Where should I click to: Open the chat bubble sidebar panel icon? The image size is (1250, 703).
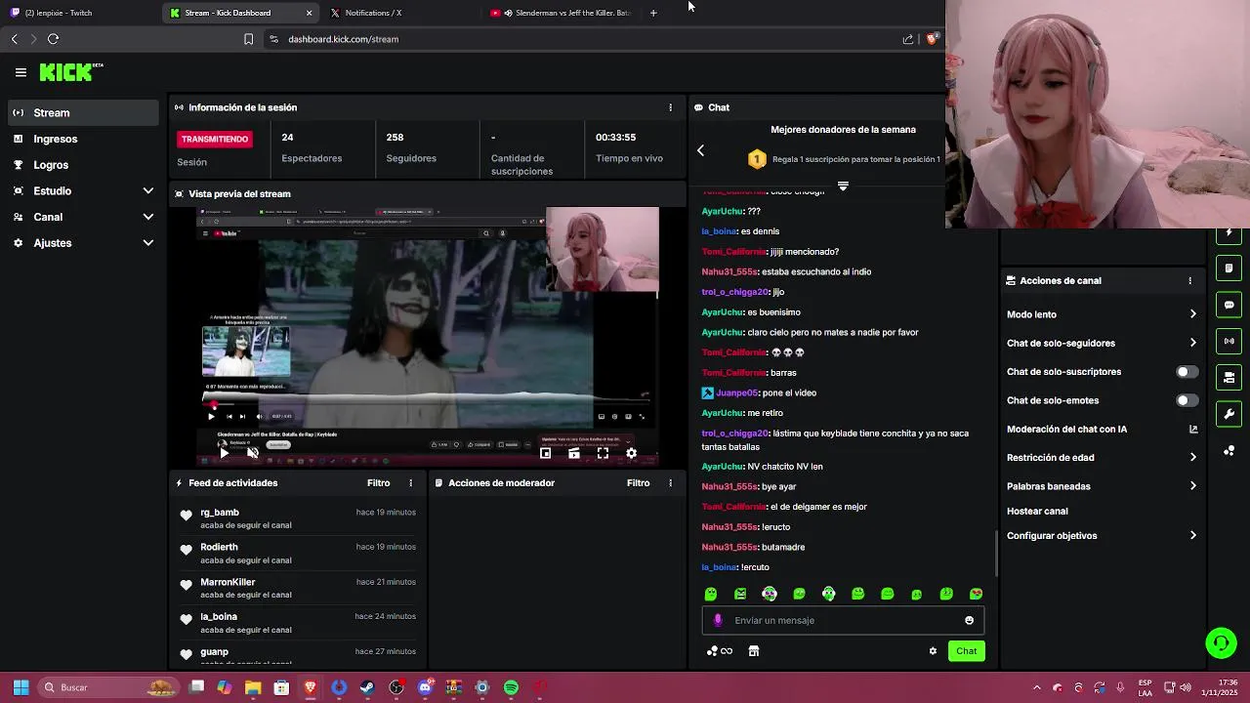1229,305
